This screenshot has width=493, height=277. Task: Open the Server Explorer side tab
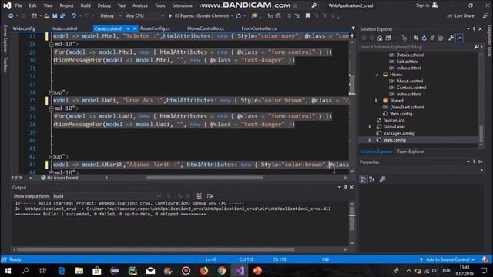(5, 38)
